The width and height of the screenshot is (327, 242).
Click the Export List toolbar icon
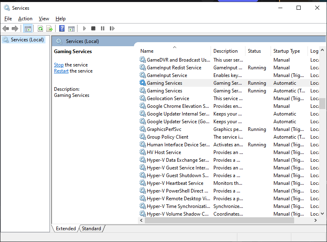pos(49,28)
